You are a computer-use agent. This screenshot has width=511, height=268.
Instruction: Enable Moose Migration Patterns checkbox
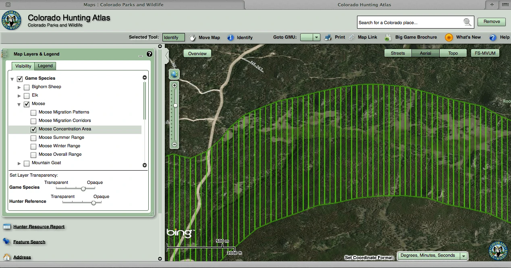click(x=33, y=113)
